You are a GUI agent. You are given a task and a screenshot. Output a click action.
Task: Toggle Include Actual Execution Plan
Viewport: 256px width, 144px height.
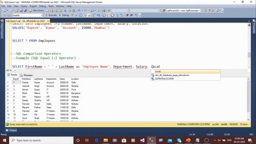coord(94,15)
